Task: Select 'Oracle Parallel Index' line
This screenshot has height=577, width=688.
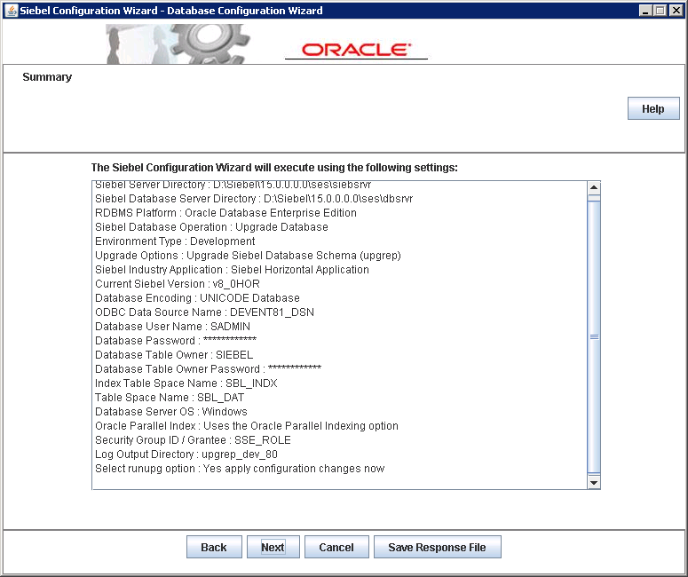Action: click(247, 425)
